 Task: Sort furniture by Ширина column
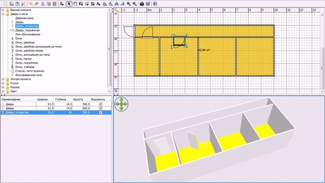45,100
